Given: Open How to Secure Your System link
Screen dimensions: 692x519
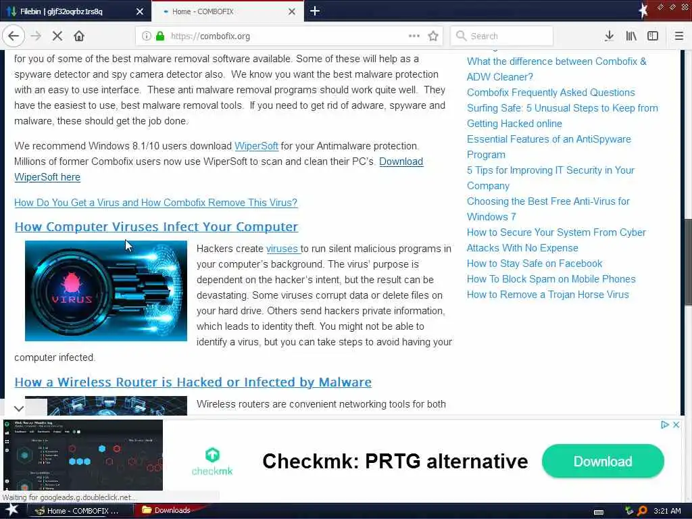Looking at the screenshot, I should click(x=556, y=240).
